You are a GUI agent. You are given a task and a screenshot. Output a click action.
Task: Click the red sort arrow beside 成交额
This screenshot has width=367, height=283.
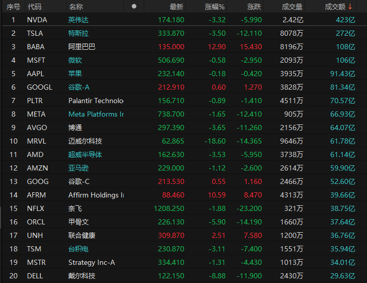(x=350, y=7)
